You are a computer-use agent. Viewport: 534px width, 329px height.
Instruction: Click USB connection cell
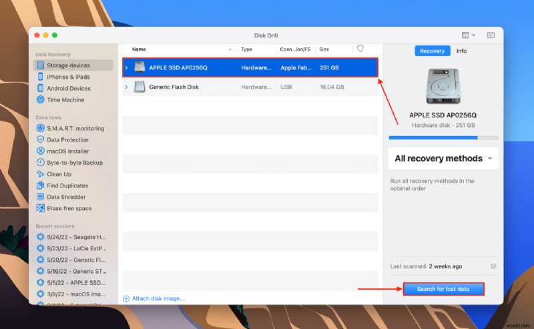[286, 87]
